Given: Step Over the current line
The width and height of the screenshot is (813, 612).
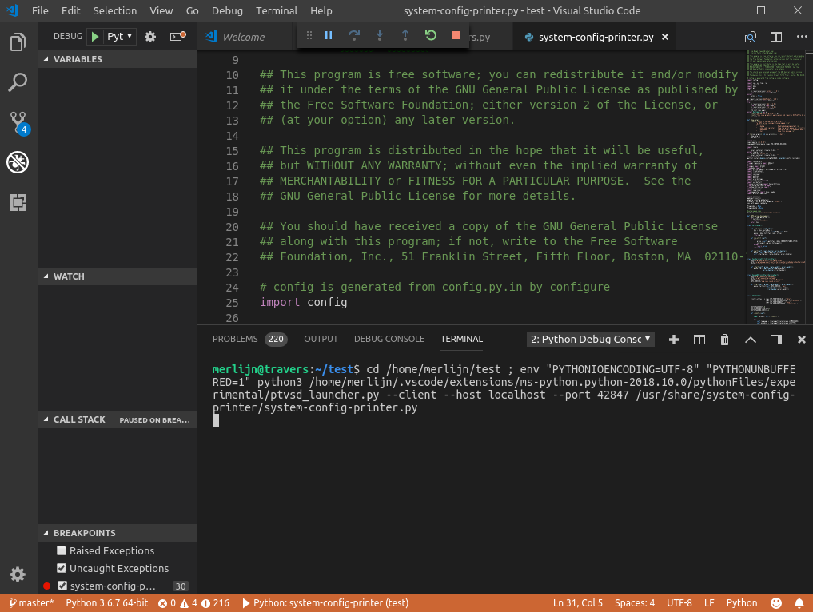Looking at the screenshot, I should click(x=354, y=36).
